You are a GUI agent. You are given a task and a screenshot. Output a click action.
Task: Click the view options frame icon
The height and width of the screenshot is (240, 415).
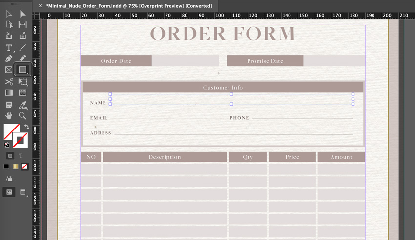coord(9,179)
